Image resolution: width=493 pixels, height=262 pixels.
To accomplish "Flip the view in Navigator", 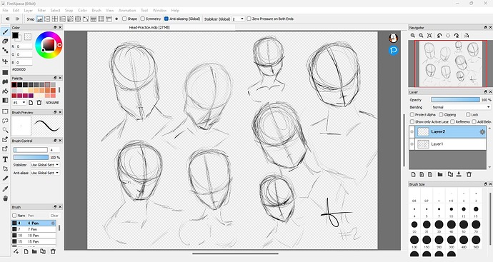I will click(467, 36).
